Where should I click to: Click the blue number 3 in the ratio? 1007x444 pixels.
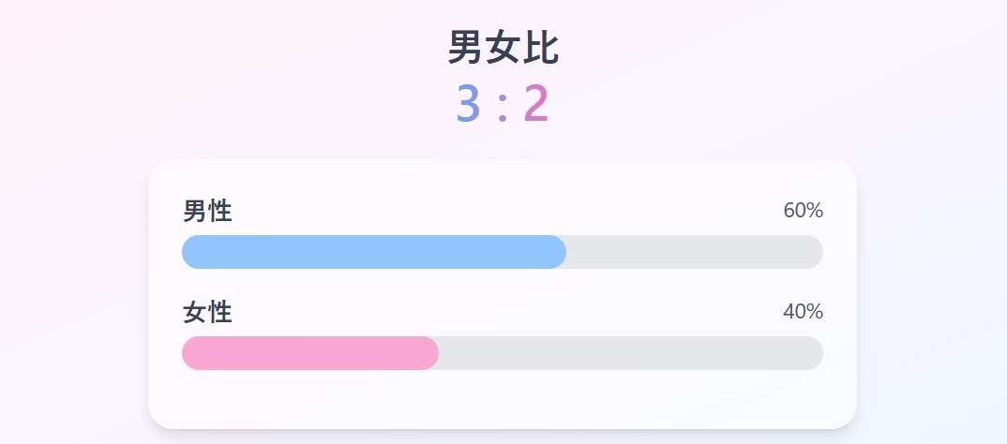click(x=468, y=104)
